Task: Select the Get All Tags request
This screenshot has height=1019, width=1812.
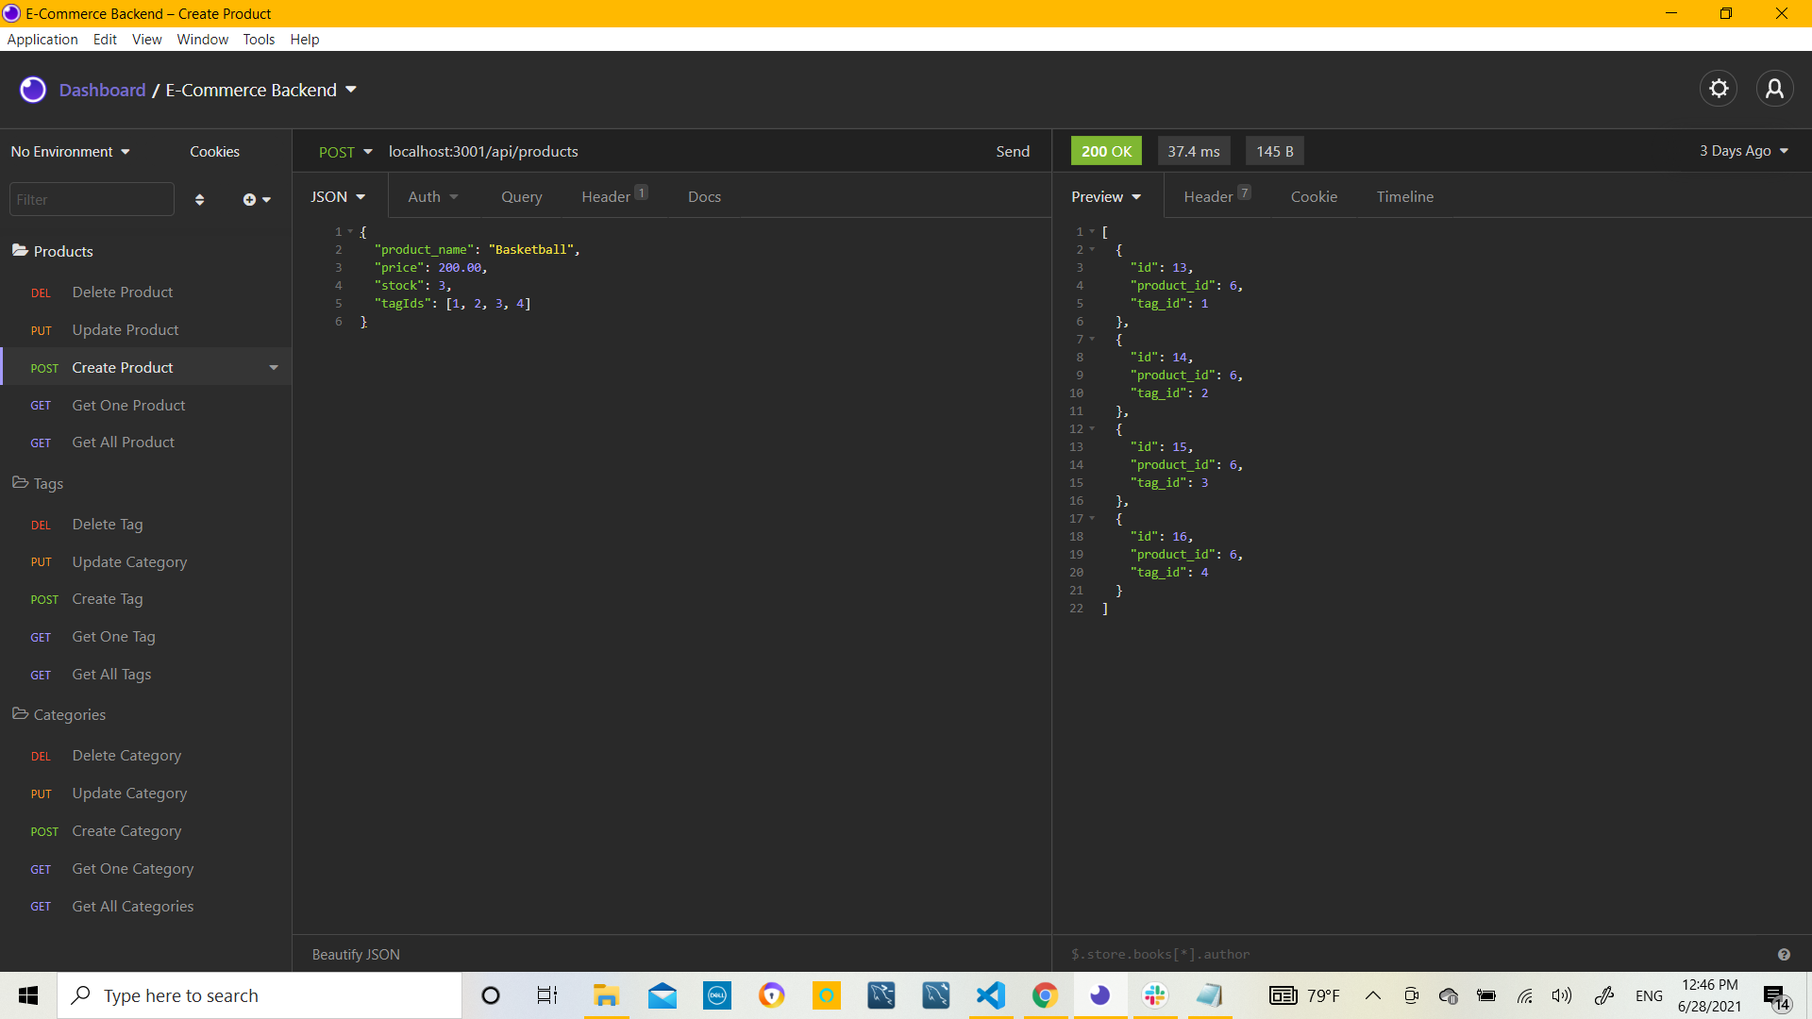Action: tap(111, 674)
